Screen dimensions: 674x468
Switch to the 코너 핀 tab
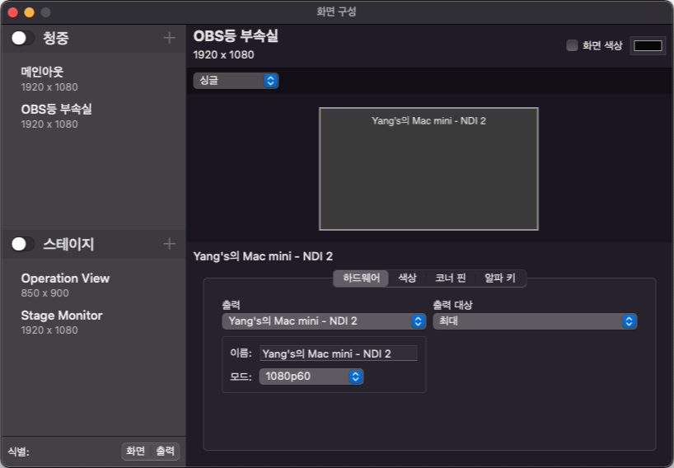[451, 278]
